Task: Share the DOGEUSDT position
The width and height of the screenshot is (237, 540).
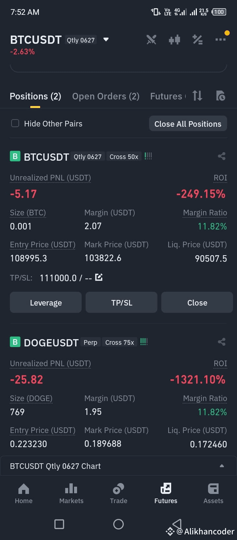Action: click(222, 342)
